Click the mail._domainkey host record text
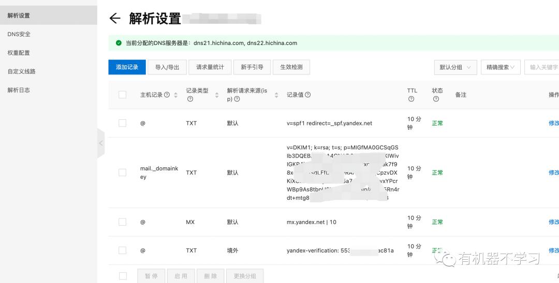559x283 pixels. point(159,172)
